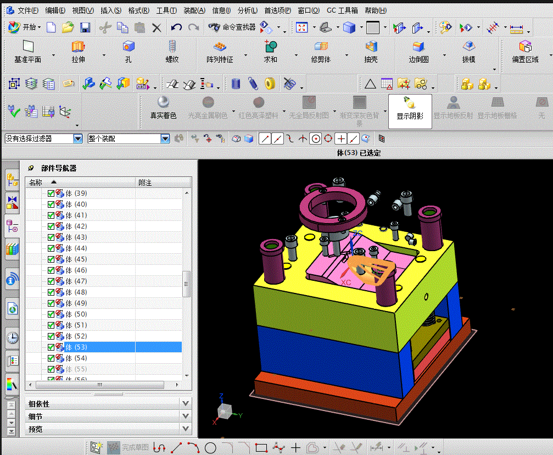
Task: Uncheck the 体 (42) checkbox
Action: pyautogui.click(x=51, y=226)
